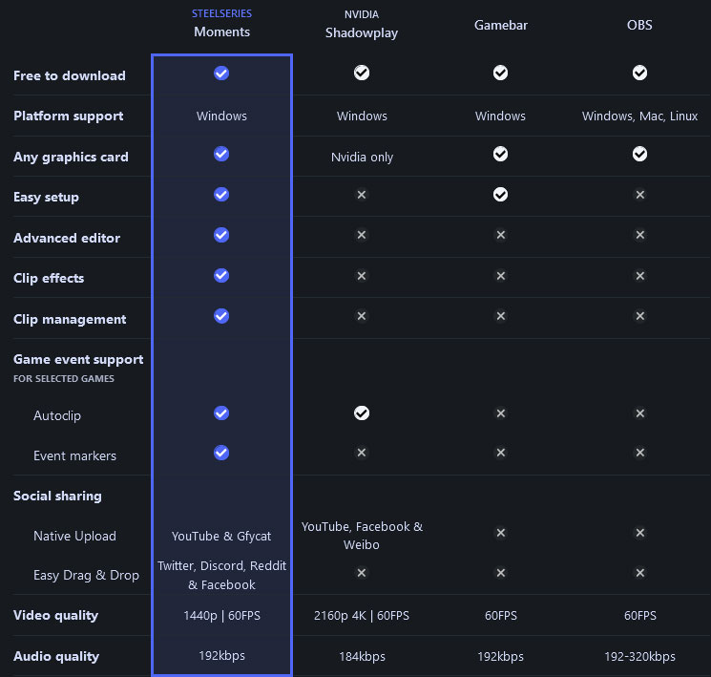The width and height of the screenshot is (711, 677).
Task: Click OBS checkmark for Any graphics card
Action: (639, 154)
